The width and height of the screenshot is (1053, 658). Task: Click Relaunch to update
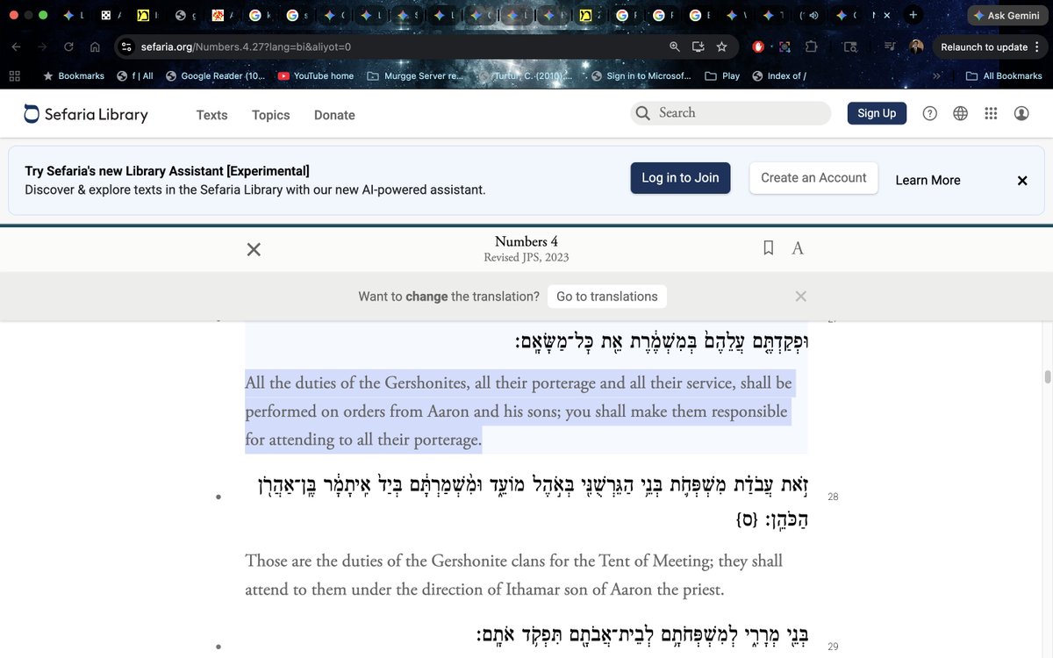click(x=984, y=46)
